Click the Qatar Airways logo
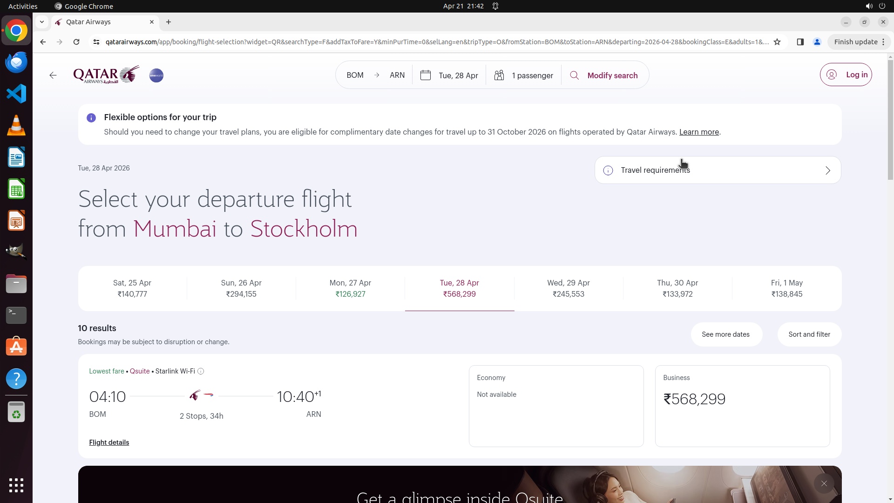The width and height of the screenshot is (894, 503). point(106,75)
